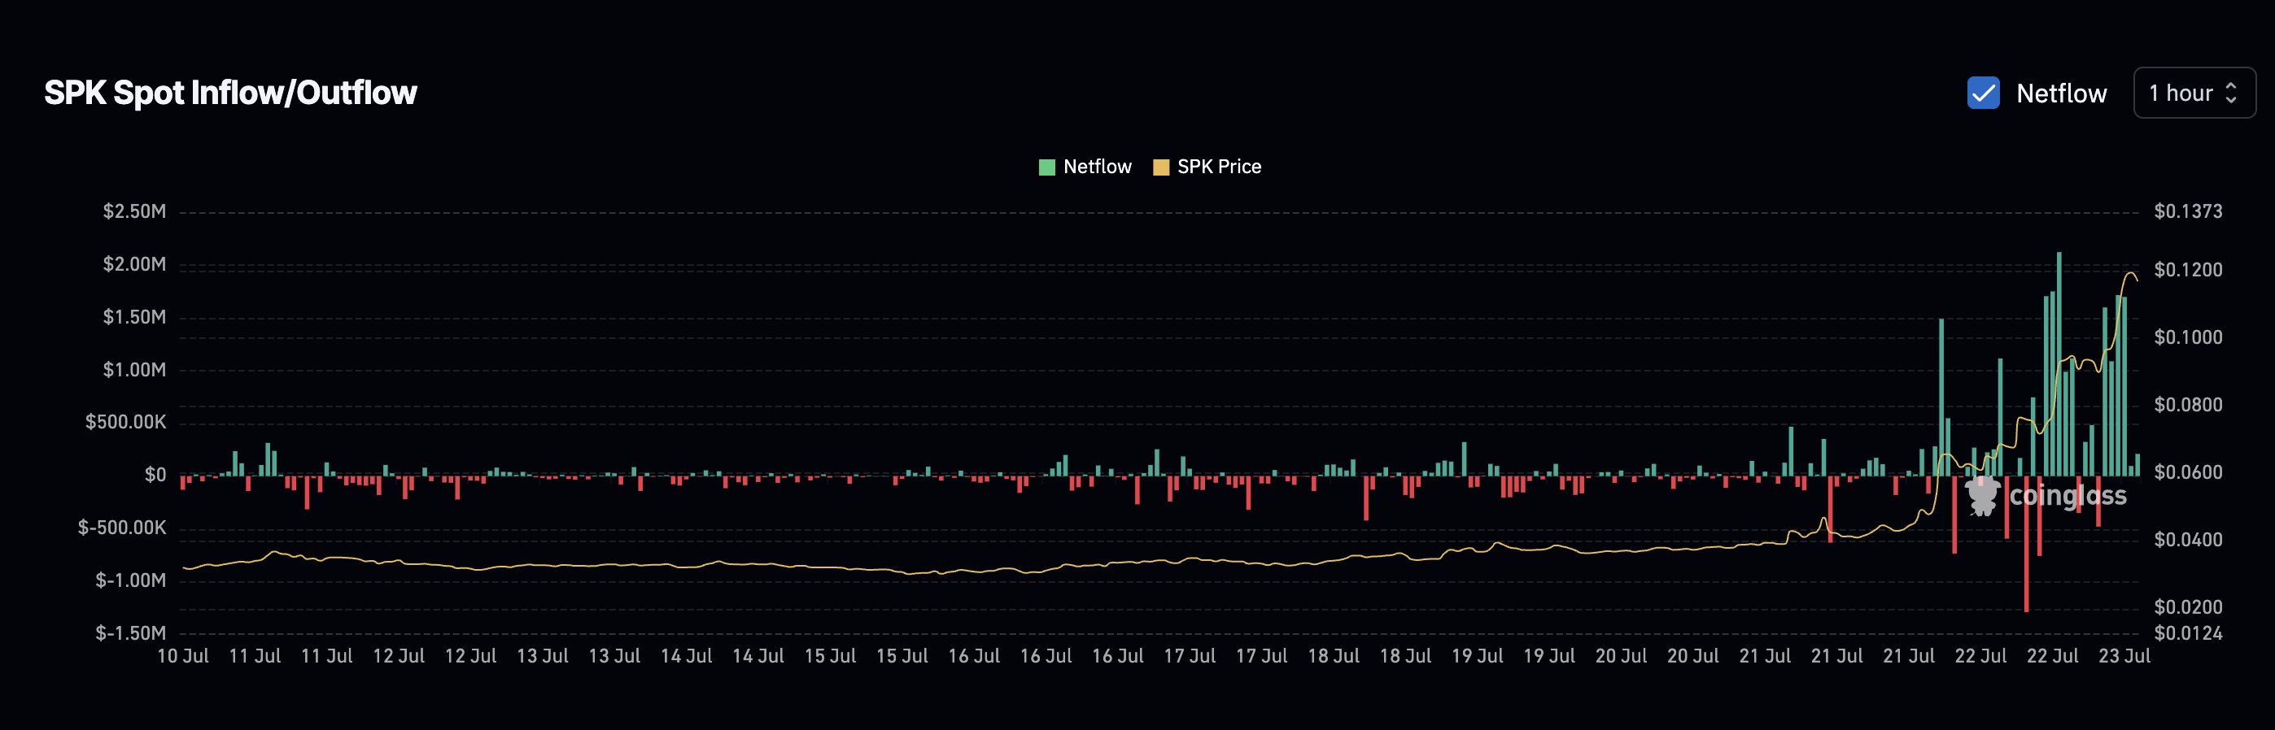Click the $0 left axis label
The image size is (2275, 730).
tap(155, 475)
